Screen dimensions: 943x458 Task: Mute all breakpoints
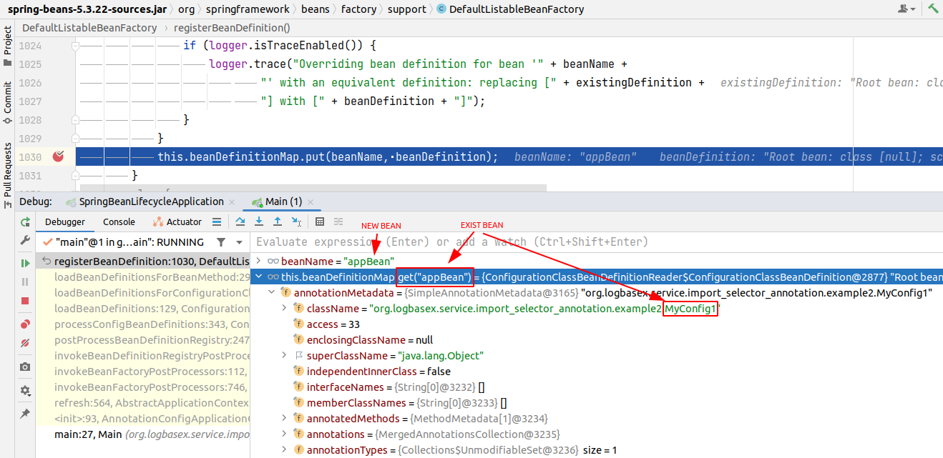[24, 344]
